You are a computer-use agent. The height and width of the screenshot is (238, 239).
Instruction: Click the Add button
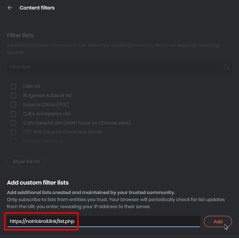point(218,221)
